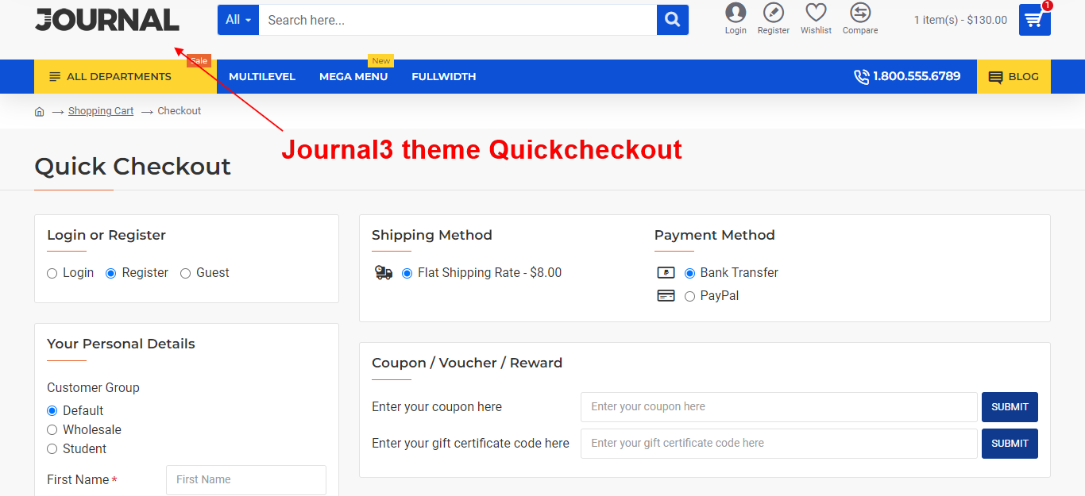Open the Fullwidth menu item
The height and width of the screenshot is (496, 1085).
pyautogui.click(x=444, y=77)
